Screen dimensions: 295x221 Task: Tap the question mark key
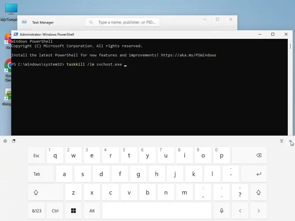240,192
